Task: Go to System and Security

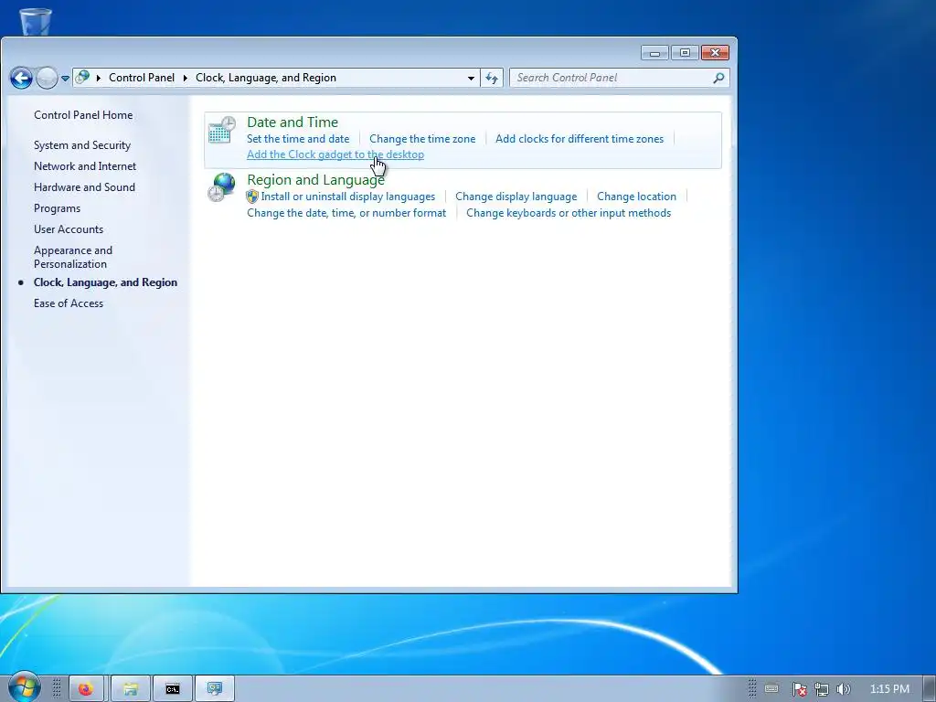Action: coord(81,145)
